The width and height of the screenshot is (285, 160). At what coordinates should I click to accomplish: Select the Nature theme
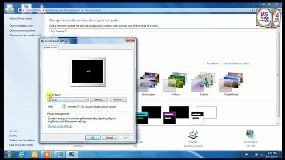[176, 84]
